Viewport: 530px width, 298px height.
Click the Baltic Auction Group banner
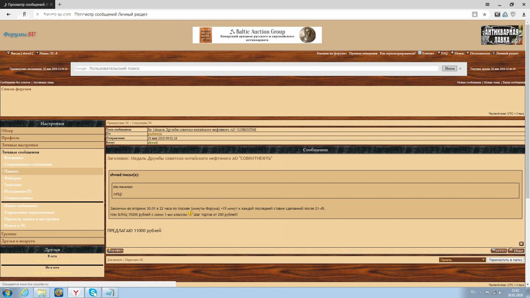(x=257, y=35)
